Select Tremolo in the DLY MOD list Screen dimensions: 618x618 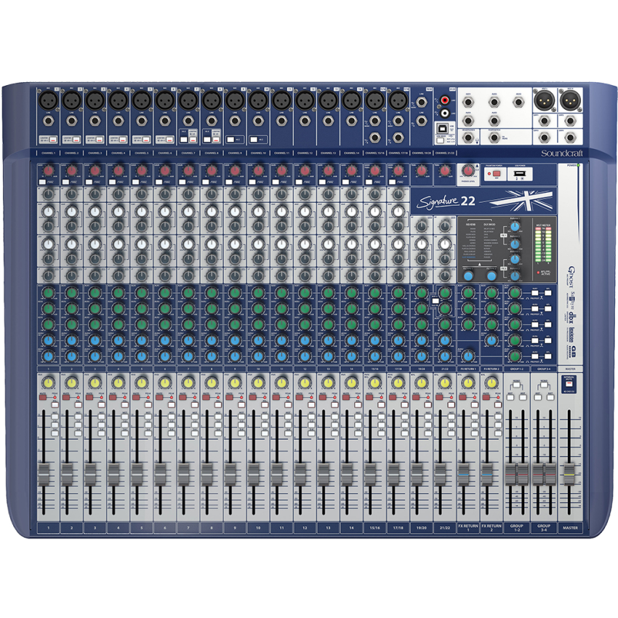(489, 246)
